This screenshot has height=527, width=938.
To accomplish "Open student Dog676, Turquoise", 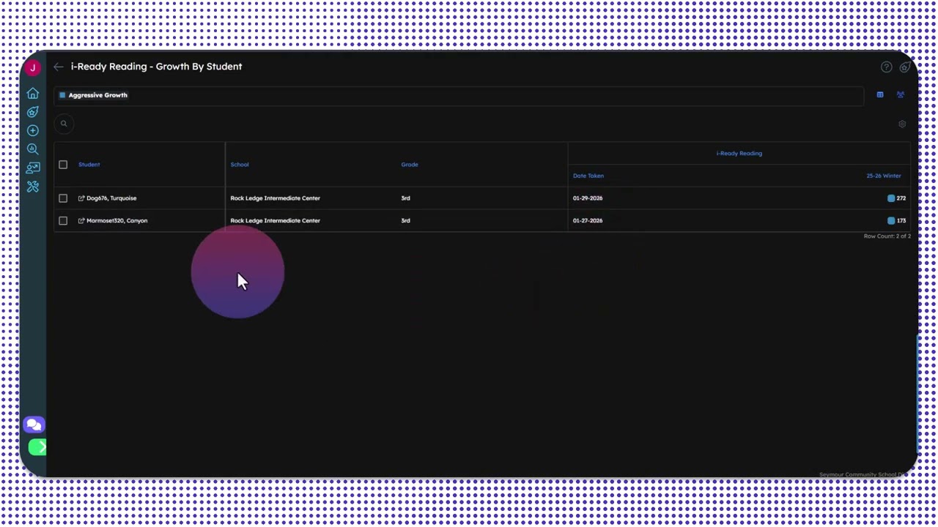I will tap(111, 198).
